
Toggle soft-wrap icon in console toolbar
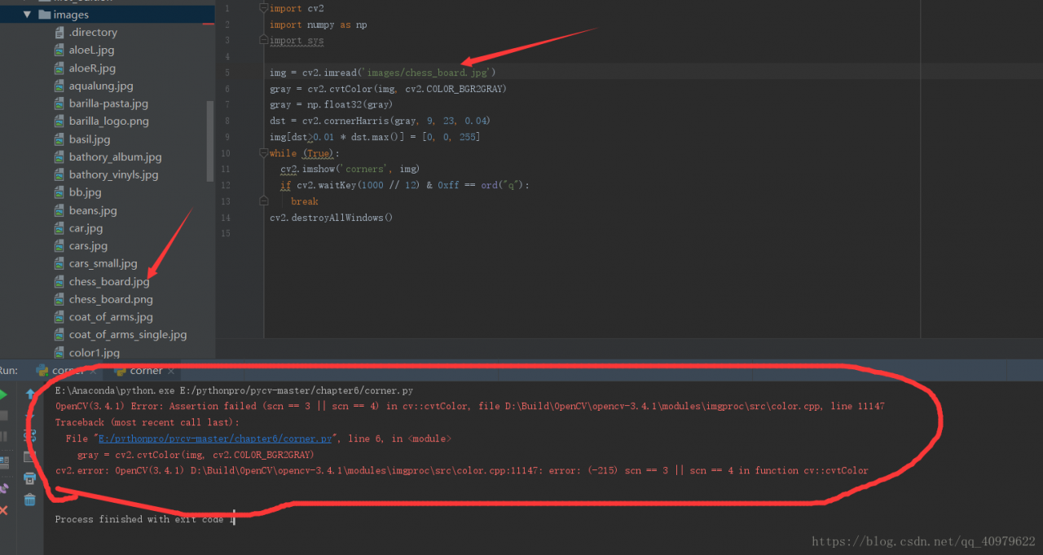tap(30, 436)
